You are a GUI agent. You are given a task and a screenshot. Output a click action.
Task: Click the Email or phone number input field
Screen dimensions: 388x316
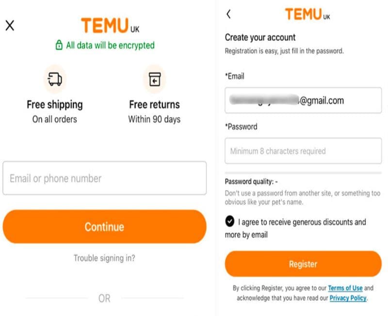(x=104, y=178)
